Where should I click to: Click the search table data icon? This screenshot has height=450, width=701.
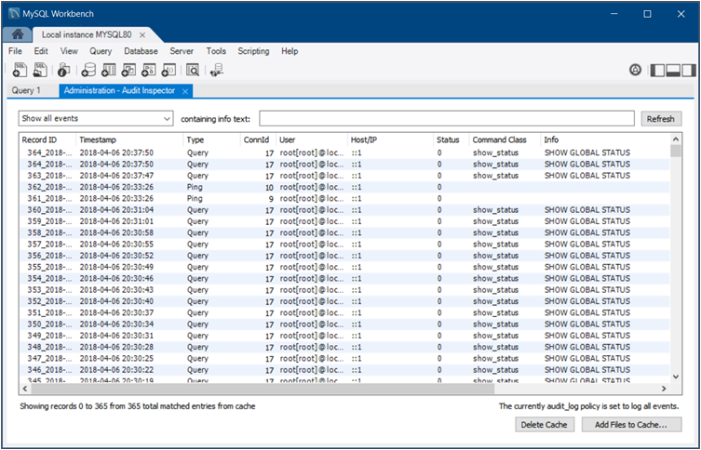pyautogui.click(x=192, y=70)
